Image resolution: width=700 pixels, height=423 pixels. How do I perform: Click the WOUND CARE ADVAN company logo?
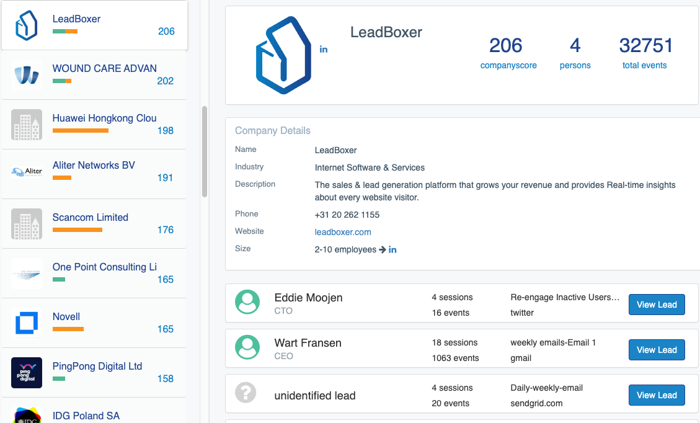[27, 75]
